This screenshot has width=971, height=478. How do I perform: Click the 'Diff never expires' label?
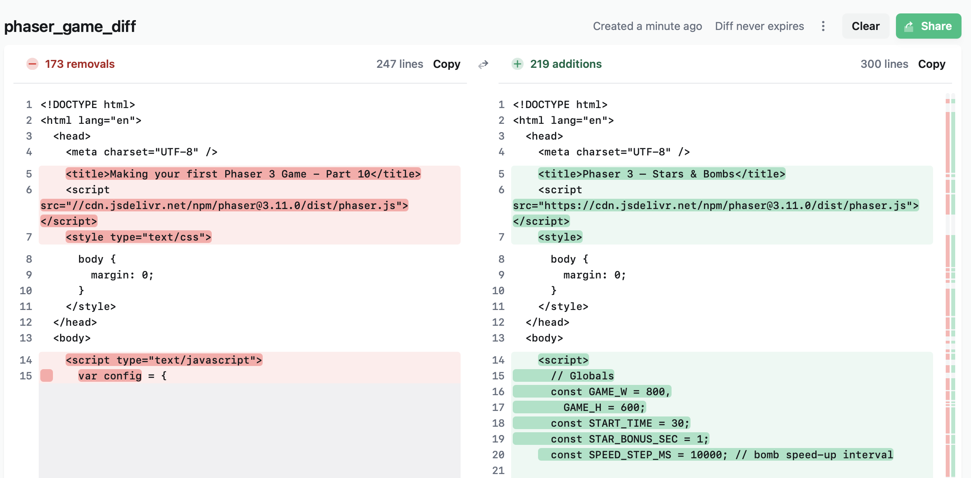759,26
